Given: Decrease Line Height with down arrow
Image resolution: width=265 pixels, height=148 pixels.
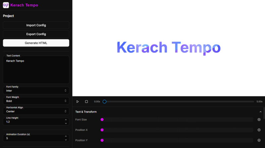Looking at the screenshot, I should (66, 124).
